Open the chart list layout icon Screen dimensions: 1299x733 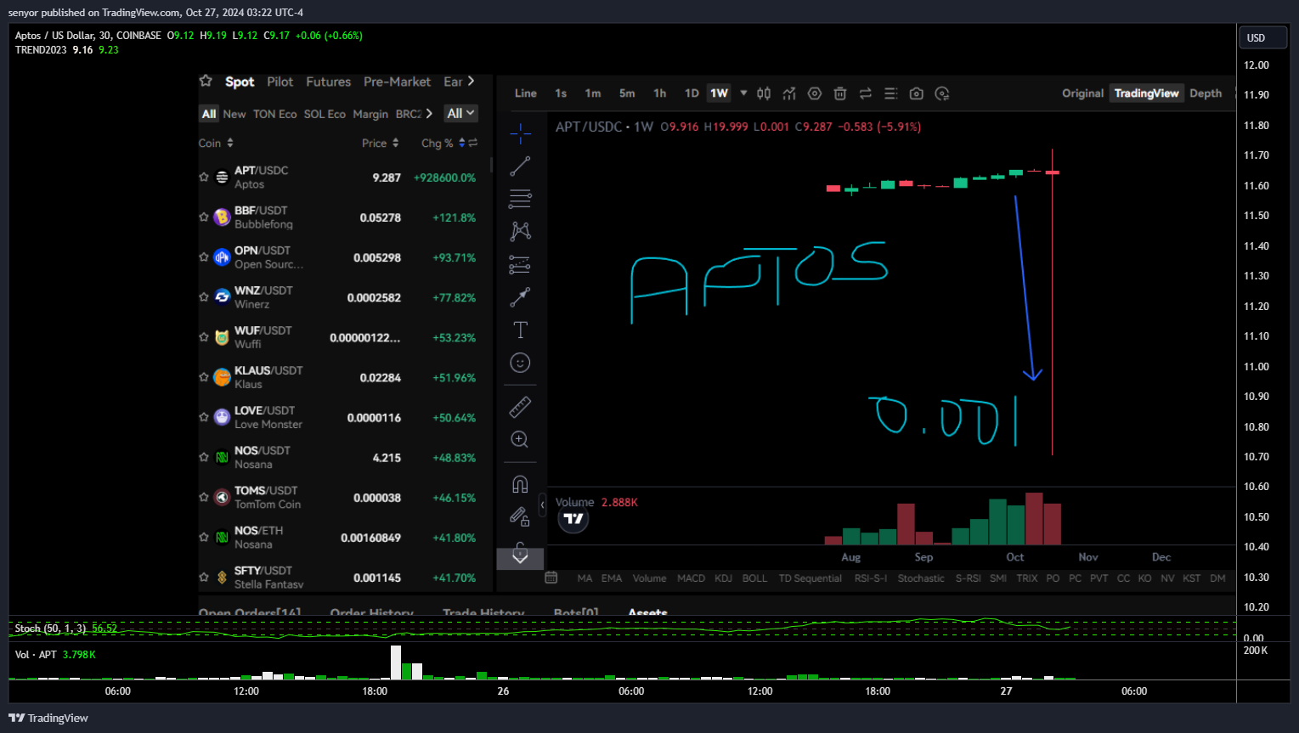point(891,93)
